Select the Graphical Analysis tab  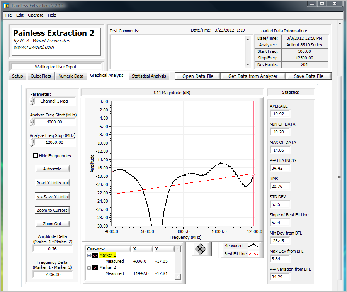(x=107, y=75)
